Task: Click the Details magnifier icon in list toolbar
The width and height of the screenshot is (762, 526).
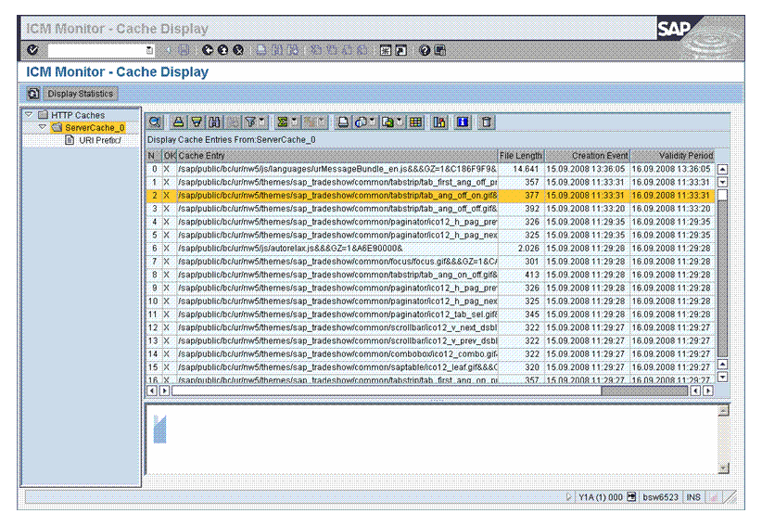Action: pyautogui.click(x=155, y=122)
